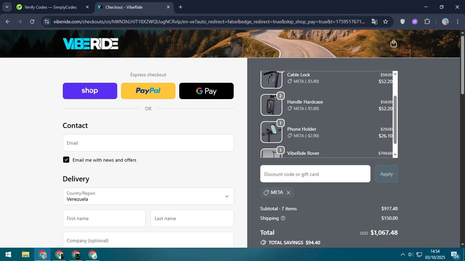Click the order items list scrollbar thumb

[x=395, y=120]
